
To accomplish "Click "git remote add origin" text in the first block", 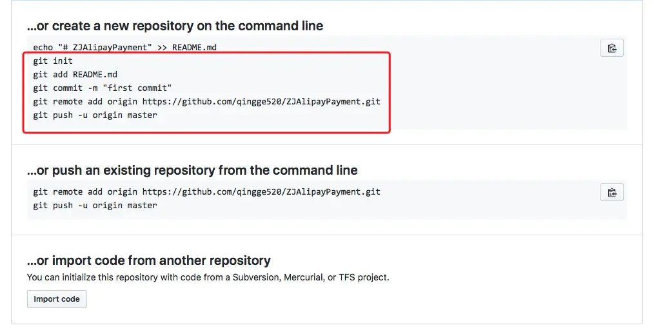I will 85,102.
